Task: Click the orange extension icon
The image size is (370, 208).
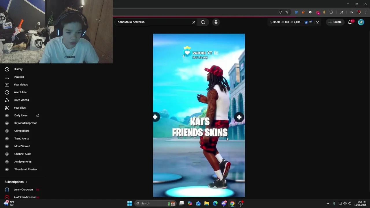Action: click(303, 12)
